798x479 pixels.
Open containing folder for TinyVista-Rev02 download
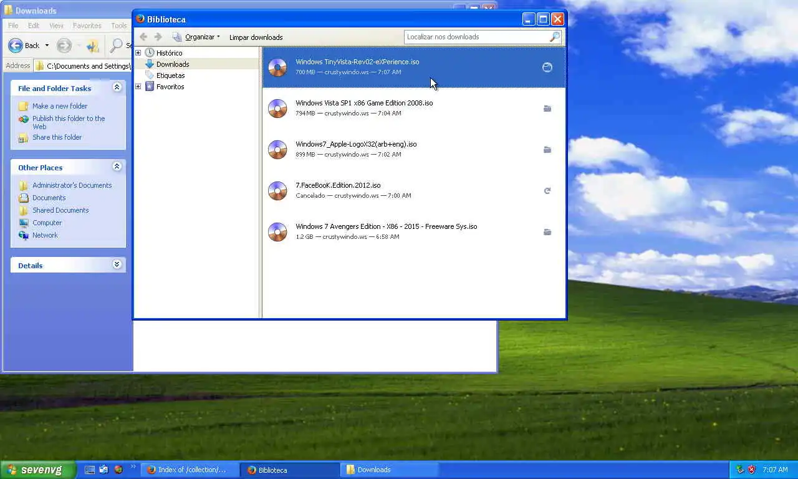(547, 67)
